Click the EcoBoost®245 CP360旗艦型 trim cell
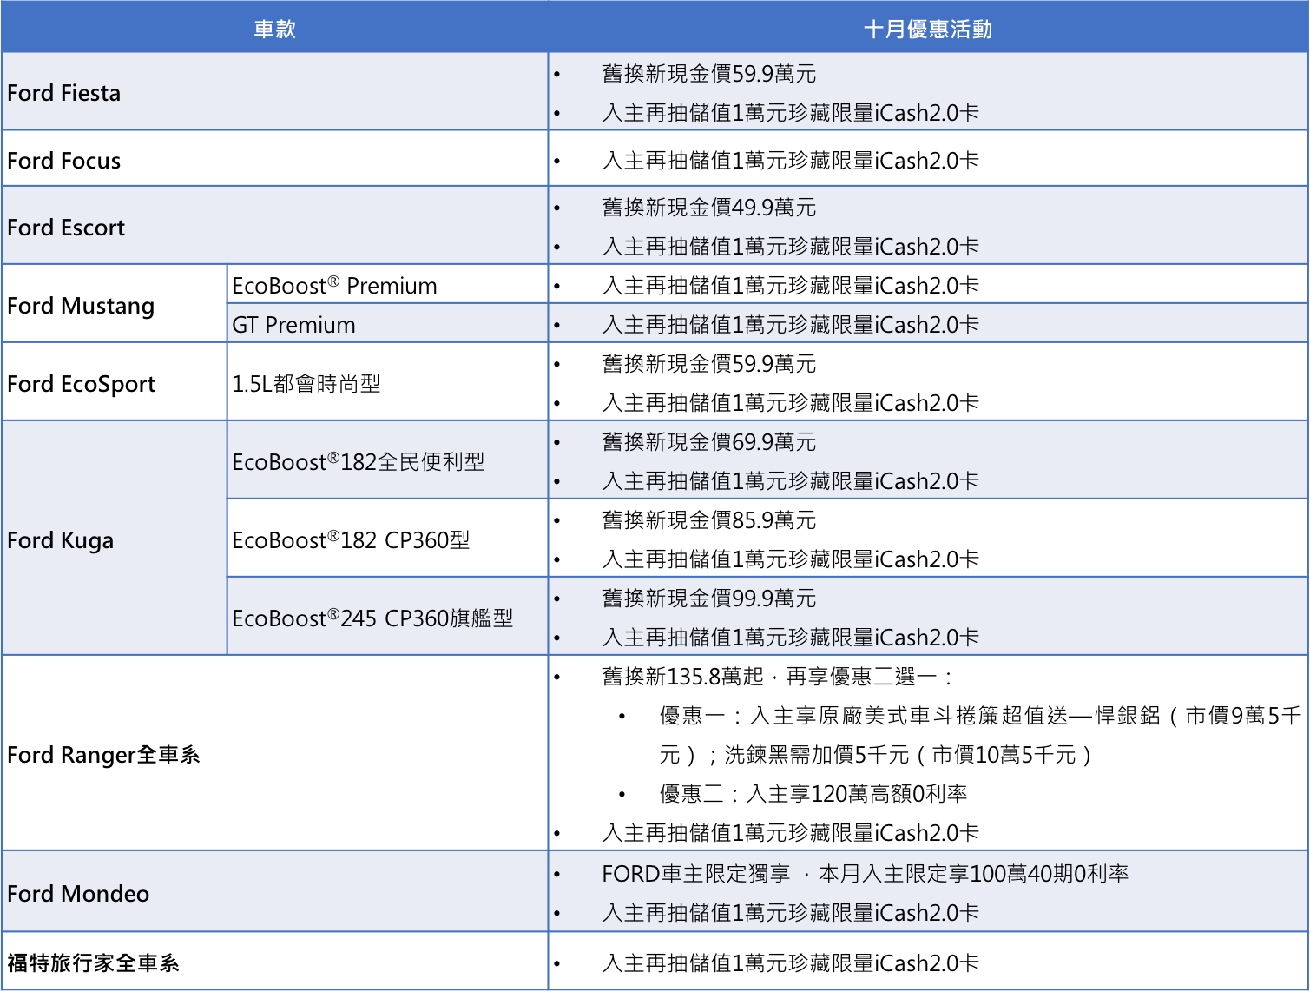 click(x=387, y=618)
